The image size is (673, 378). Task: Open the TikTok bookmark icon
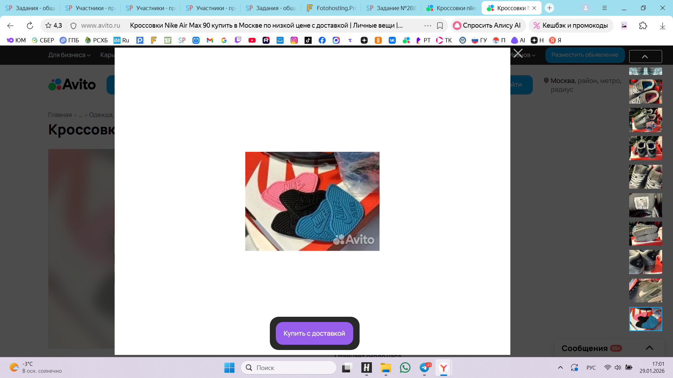coord(308,40)
